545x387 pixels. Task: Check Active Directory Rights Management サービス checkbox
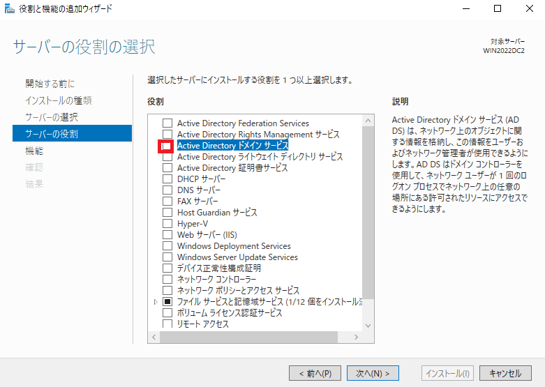tap(167, 134)
